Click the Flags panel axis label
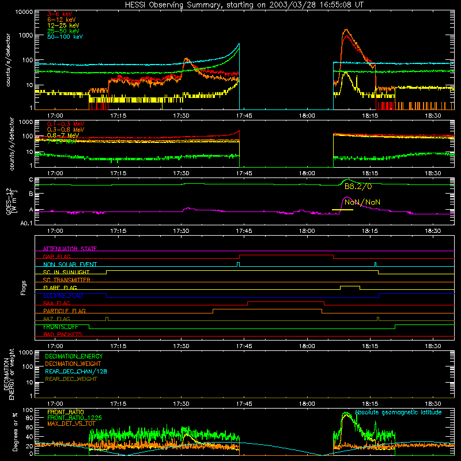 click(23, 288)
